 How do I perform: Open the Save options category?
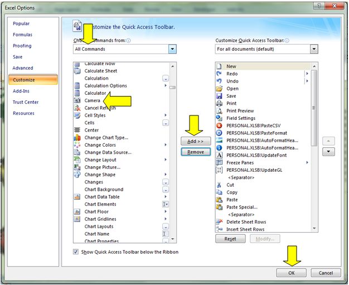tap(18, 57)
